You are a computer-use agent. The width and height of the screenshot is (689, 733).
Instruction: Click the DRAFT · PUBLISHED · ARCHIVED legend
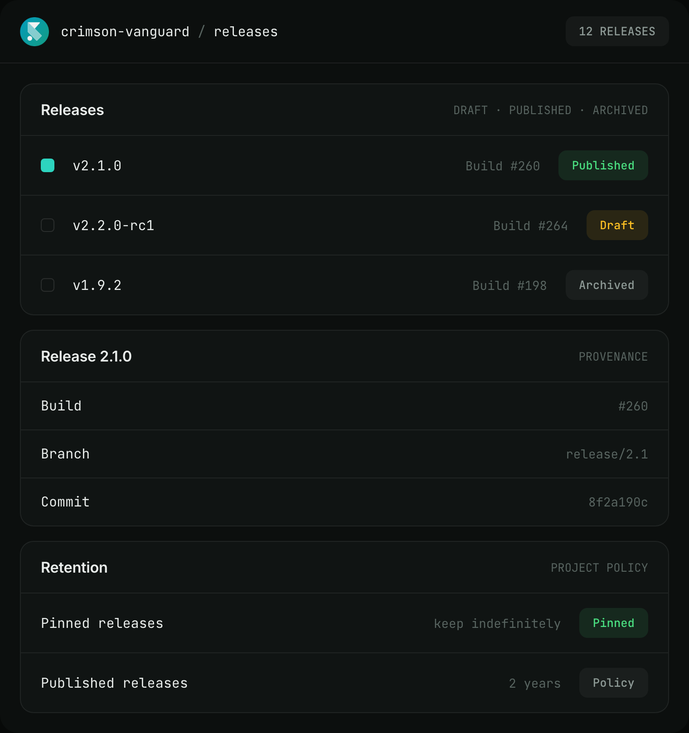551,110
